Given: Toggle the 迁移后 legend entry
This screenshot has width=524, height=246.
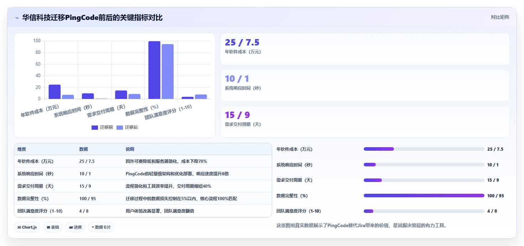Looking at the screenshot, I should pyautogui.click(x=127, y=127).
